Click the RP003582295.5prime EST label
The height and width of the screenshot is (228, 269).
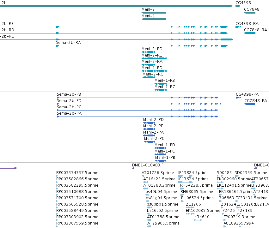pos(77,185)
